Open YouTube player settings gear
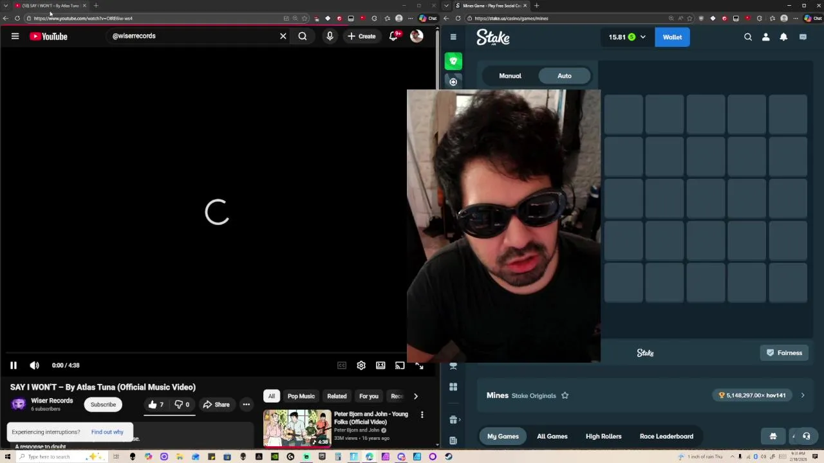 click(x=361, y=365)
